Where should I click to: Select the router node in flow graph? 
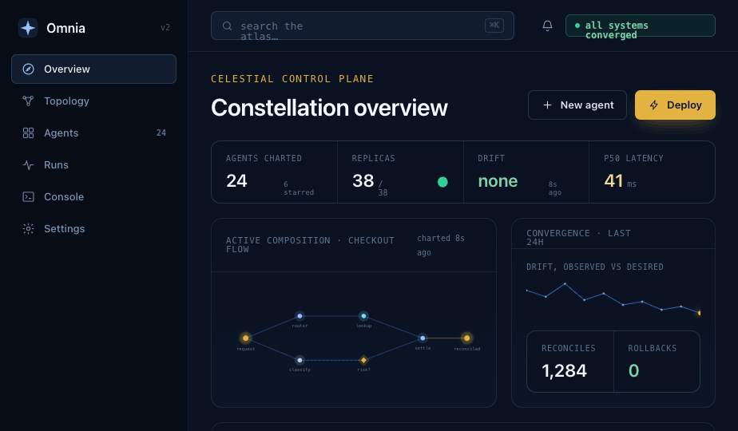coord(300,316)
